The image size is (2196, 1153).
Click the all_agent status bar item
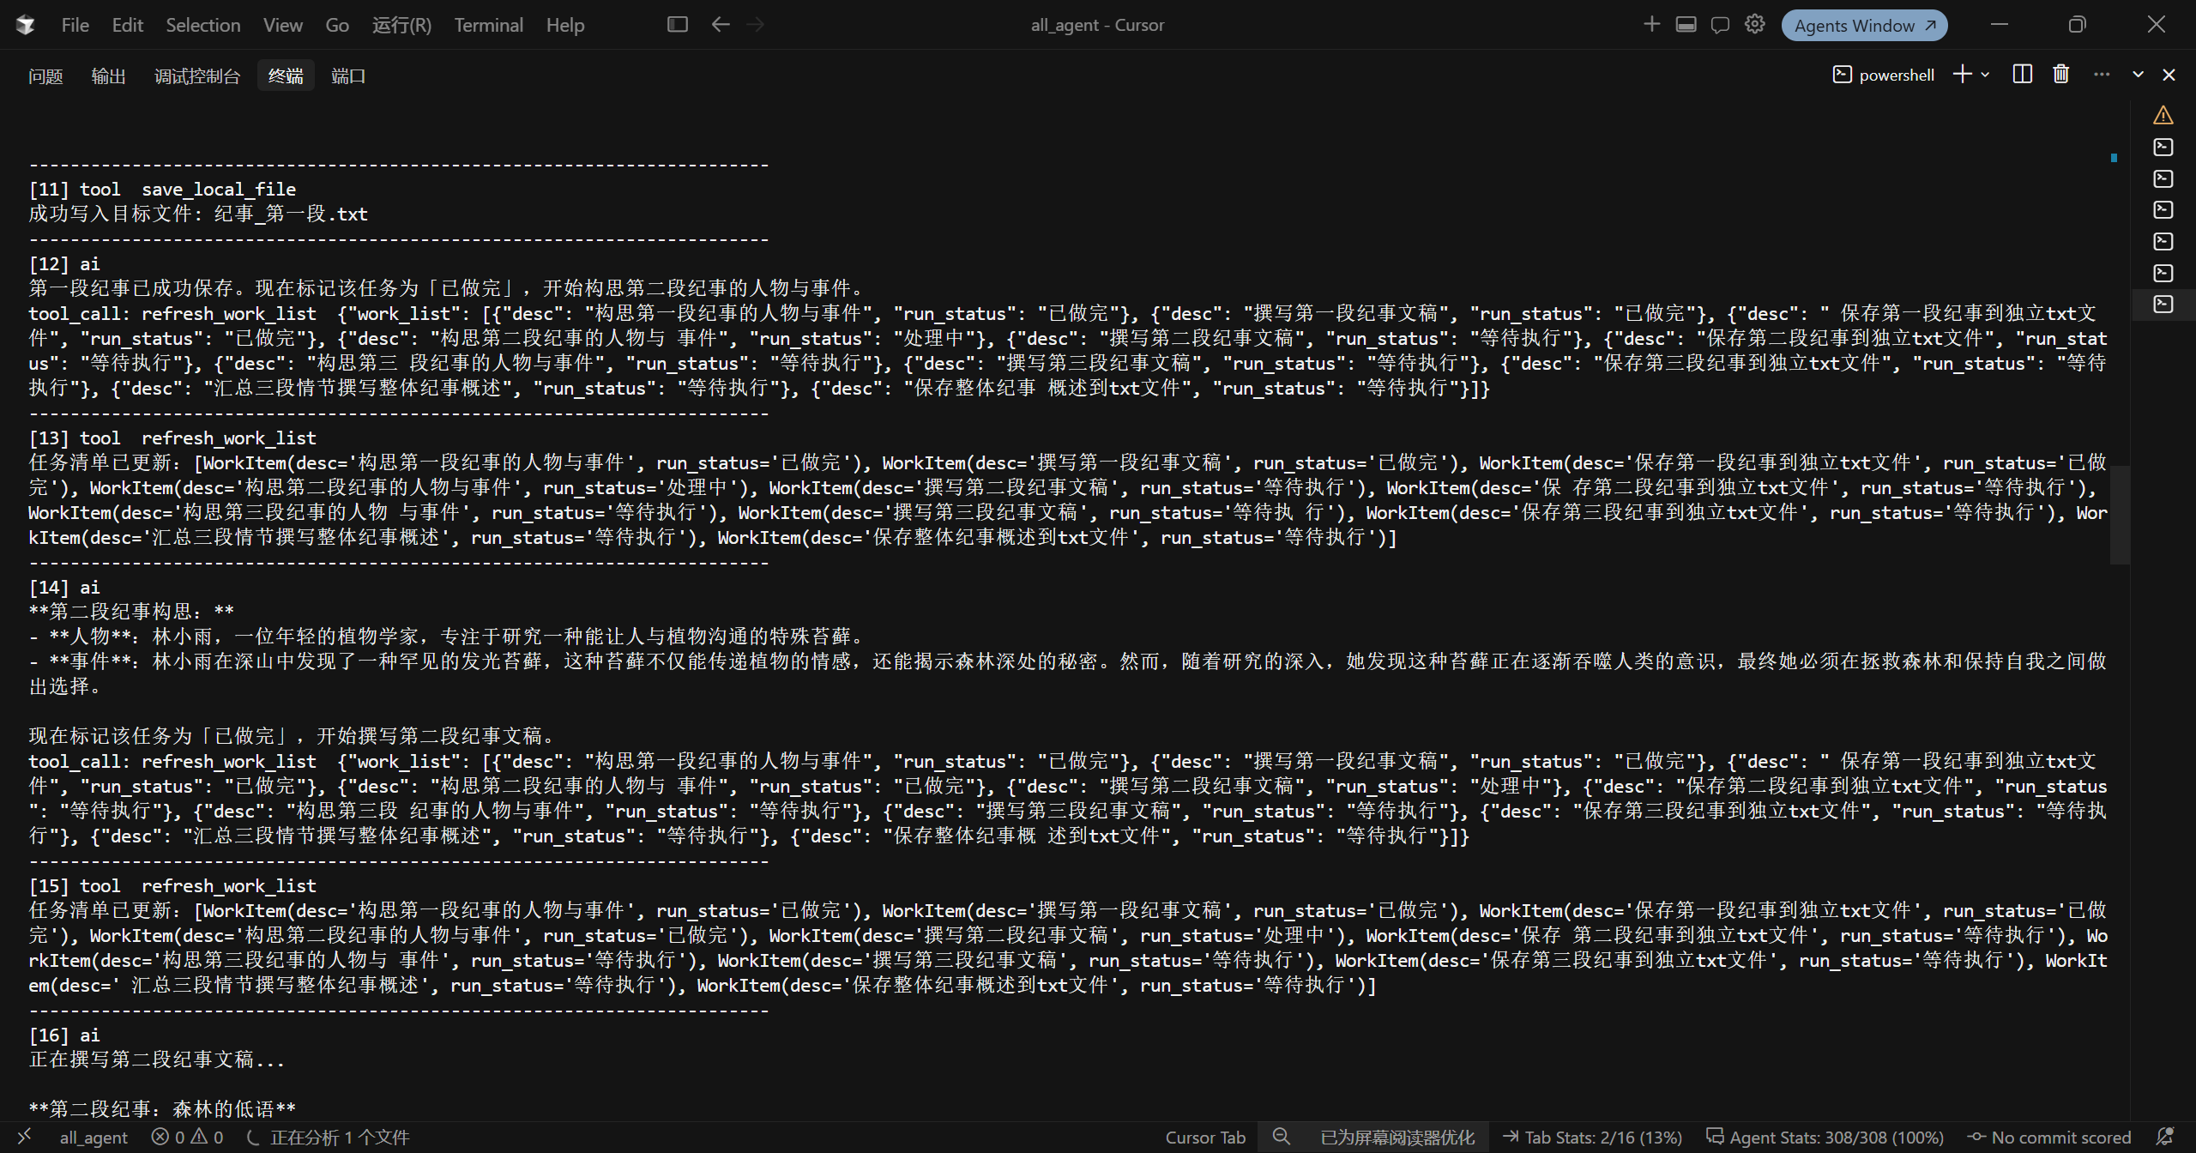click(x=94, y=1138)
